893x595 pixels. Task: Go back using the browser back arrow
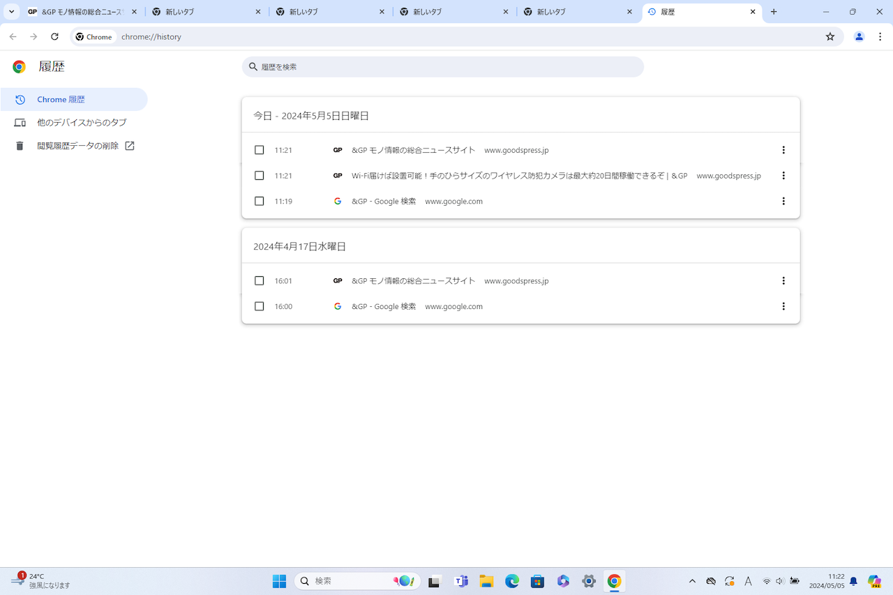13,37
